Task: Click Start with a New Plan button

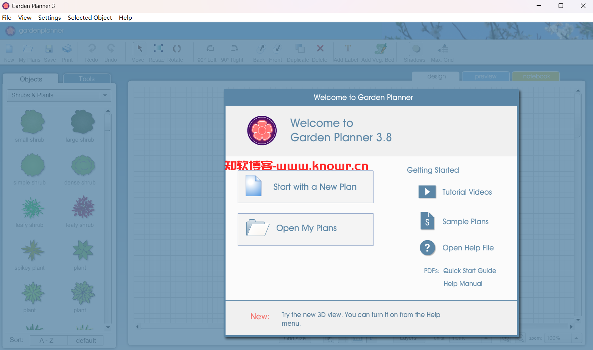Action: [x=305, y=187]
